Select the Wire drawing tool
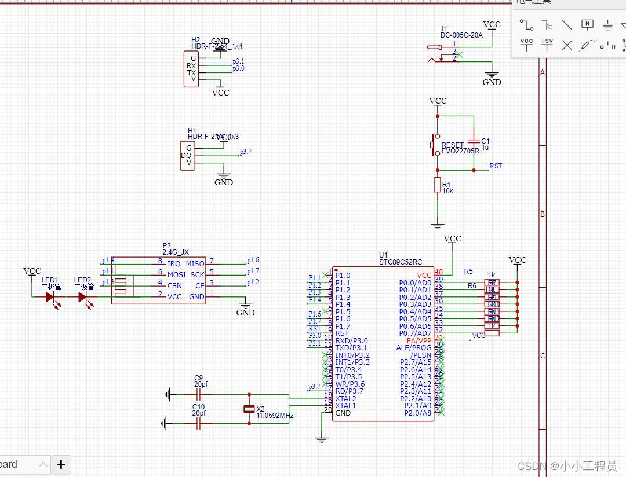 click(526, 25)
